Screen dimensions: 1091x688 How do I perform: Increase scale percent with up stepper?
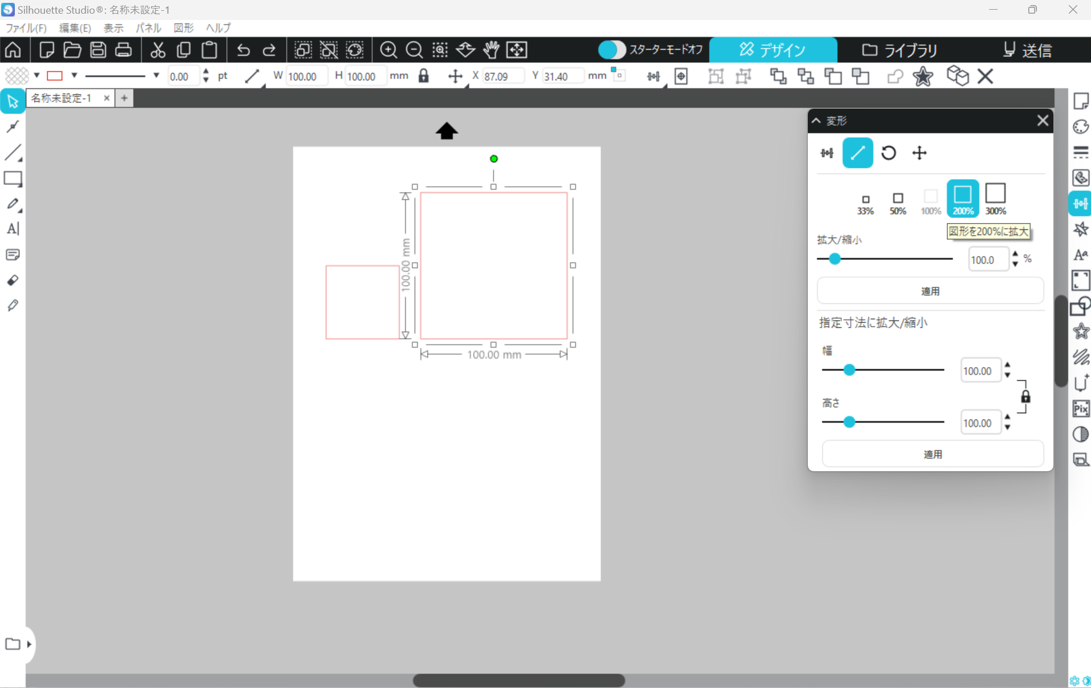[1015, 254]
